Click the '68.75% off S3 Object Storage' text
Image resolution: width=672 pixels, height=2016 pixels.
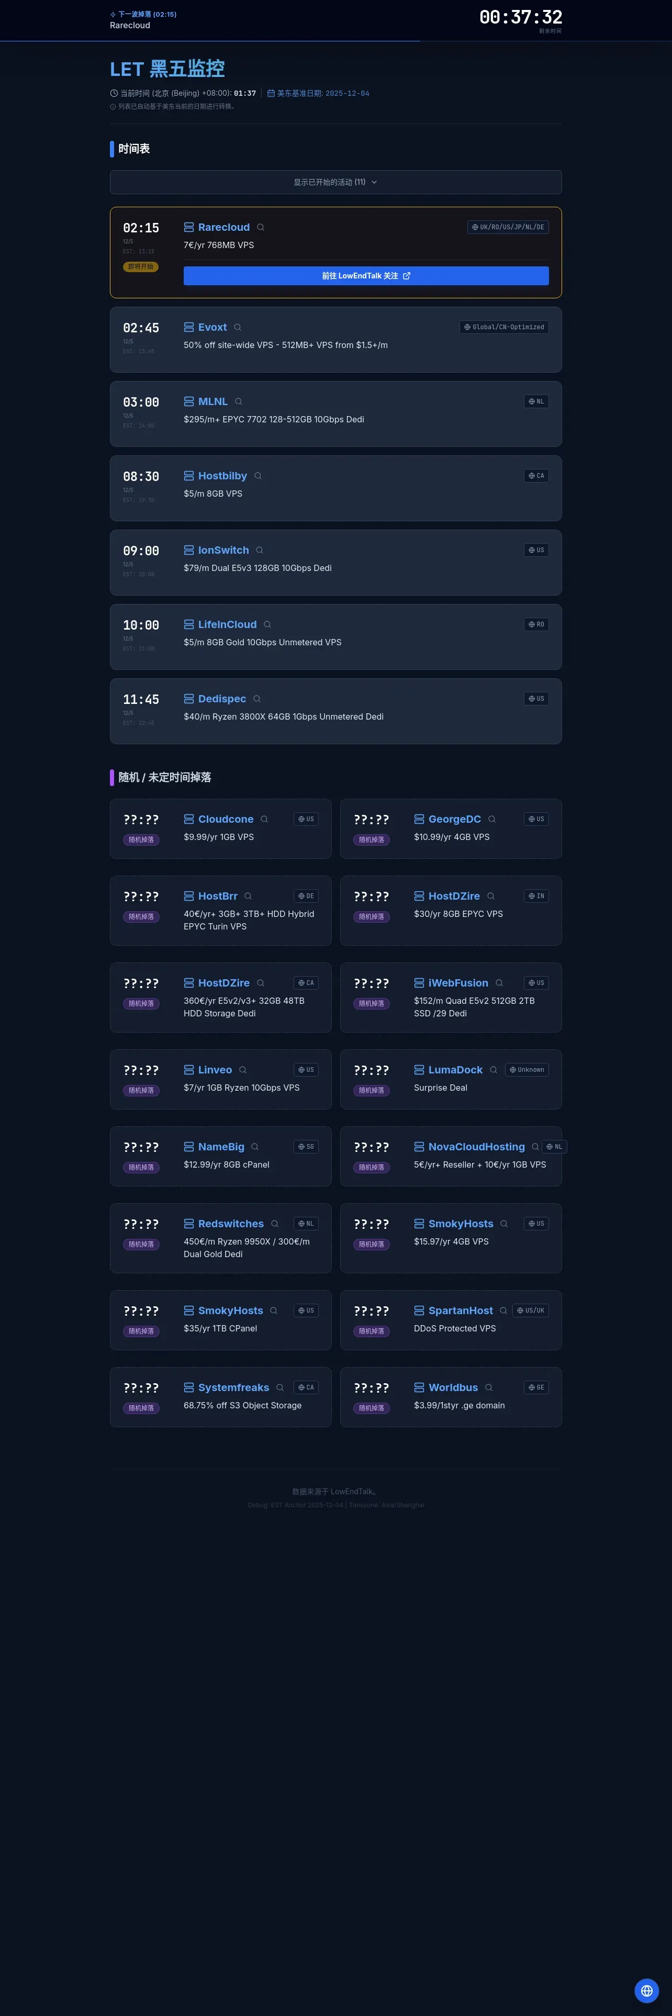point(242,1406)
